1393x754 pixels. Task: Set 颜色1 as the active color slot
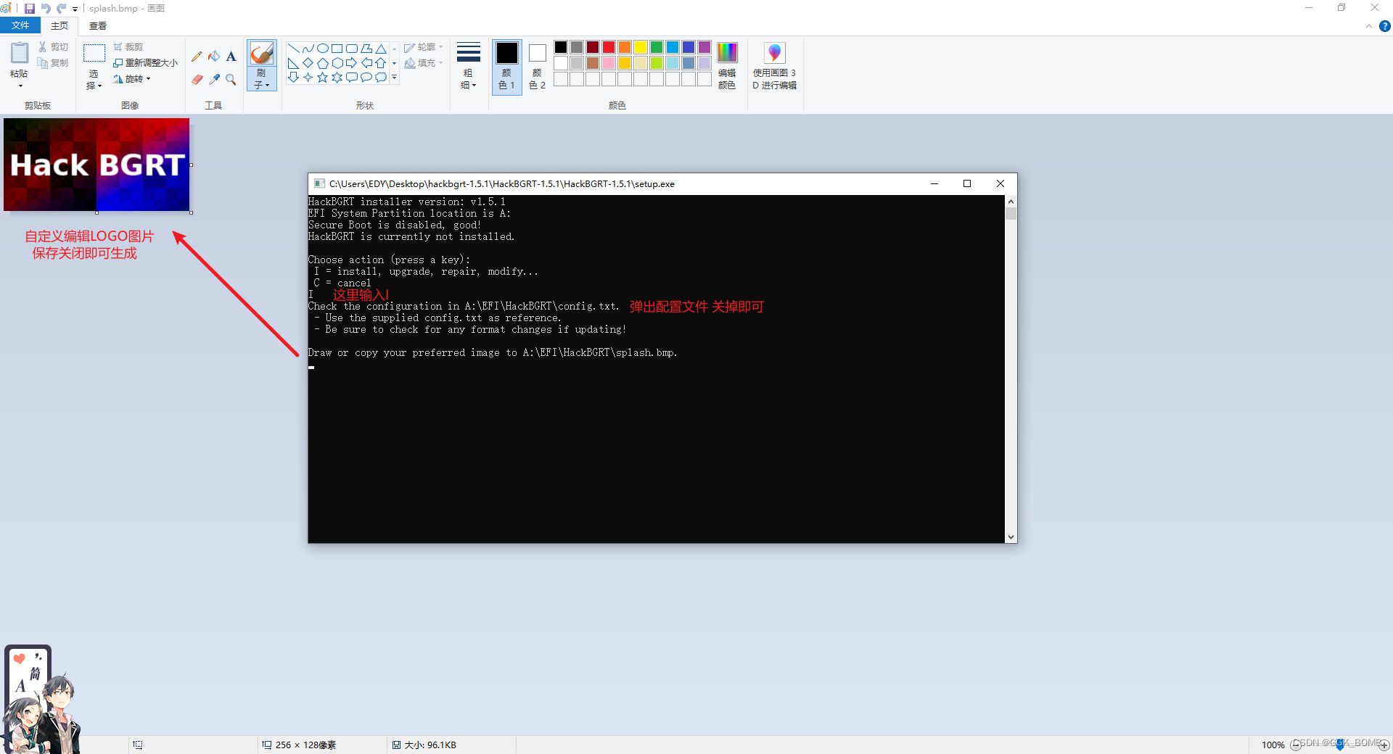tap(506, 65)
